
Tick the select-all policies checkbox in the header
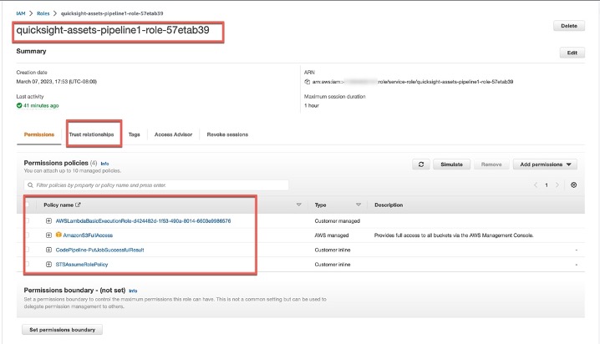pos(28,205)
